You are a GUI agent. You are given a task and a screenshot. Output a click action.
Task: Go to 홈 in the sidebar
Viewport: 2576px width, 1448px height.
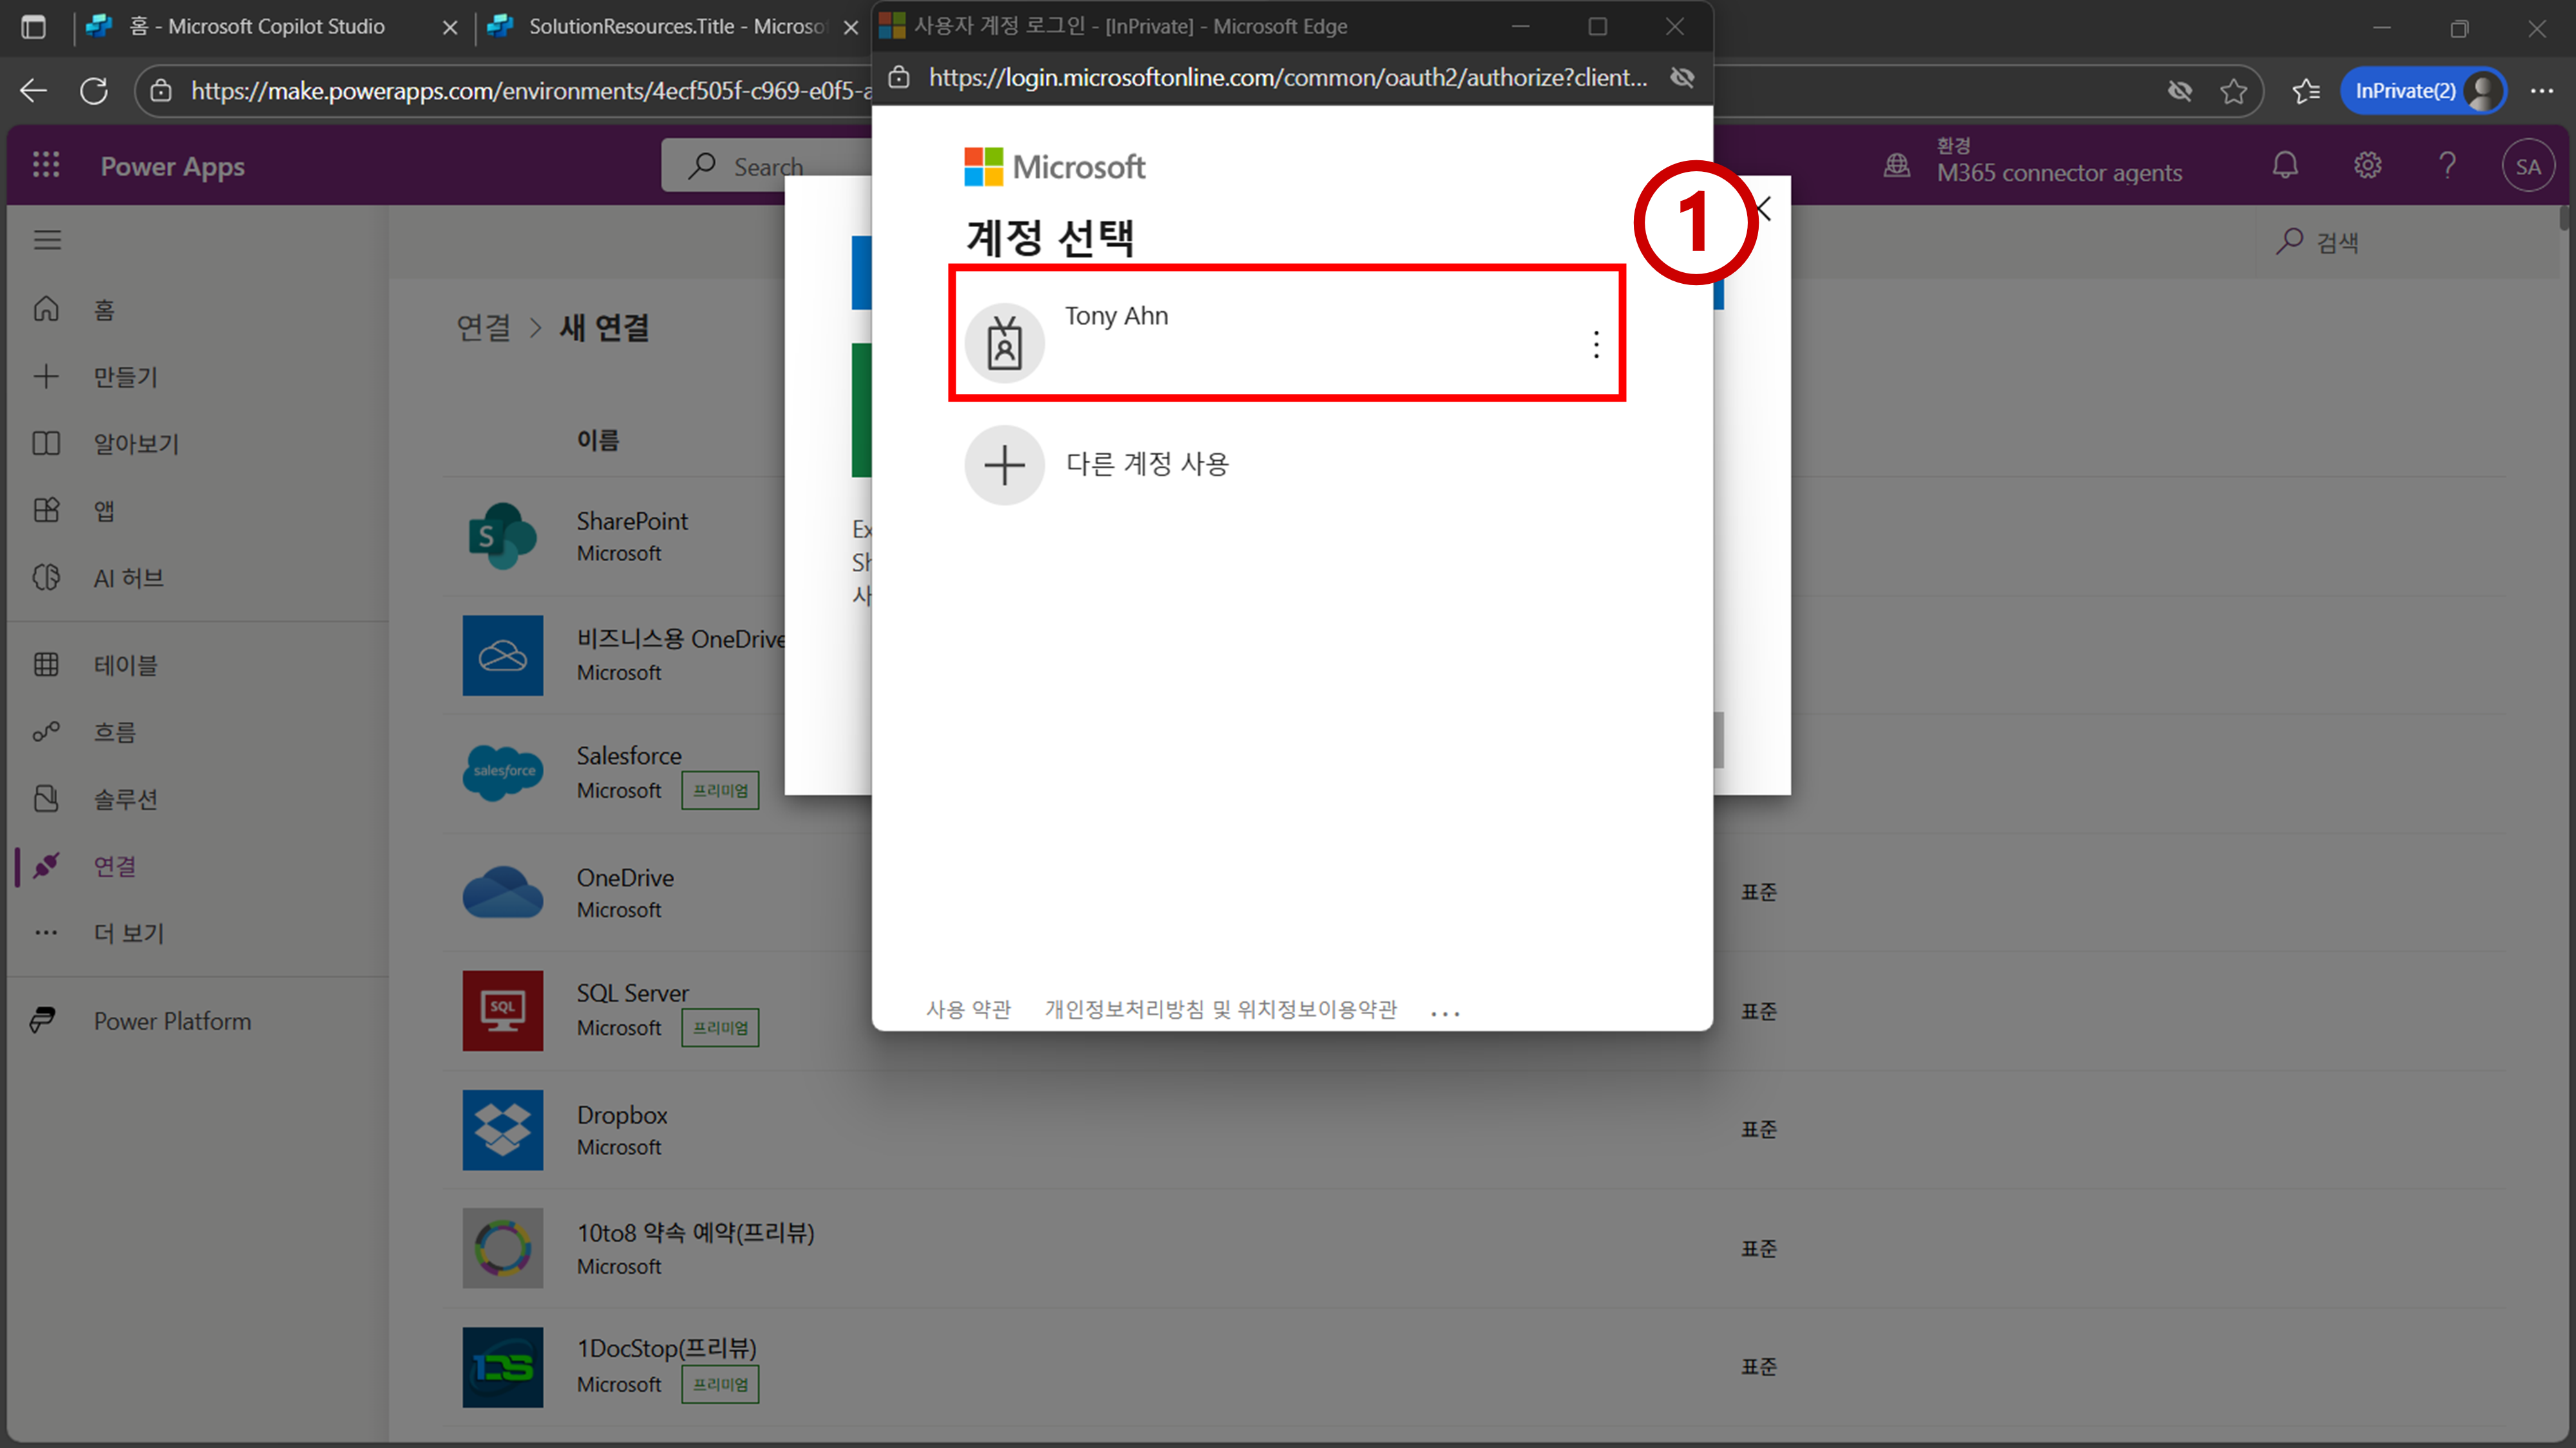[x=104, y=310]
